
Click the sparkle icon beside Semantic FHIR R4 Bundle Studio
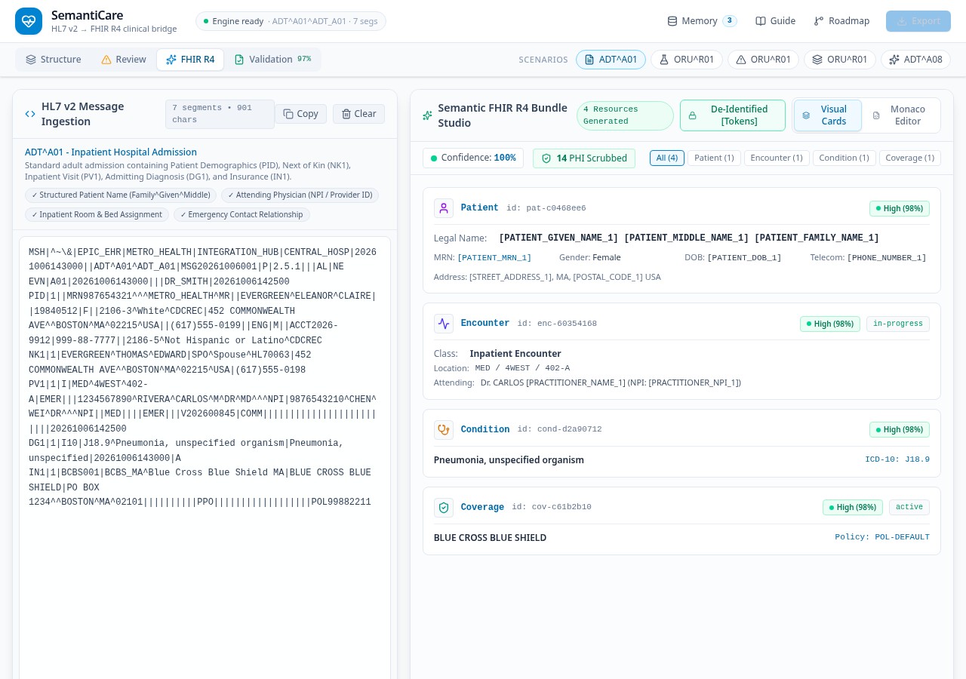tap(428, 115)
